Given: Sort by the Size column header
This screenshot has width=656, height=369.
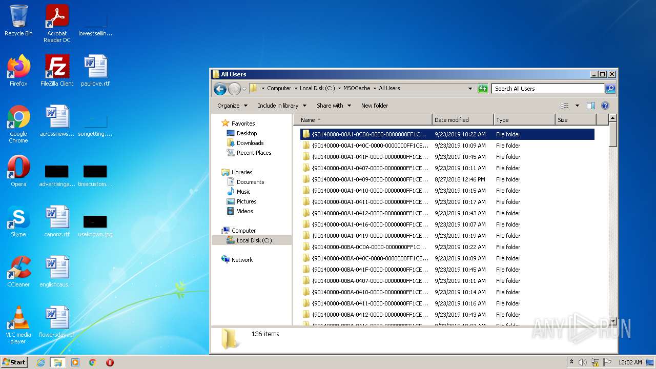Looking at the screenshot, I should [576, 120].
